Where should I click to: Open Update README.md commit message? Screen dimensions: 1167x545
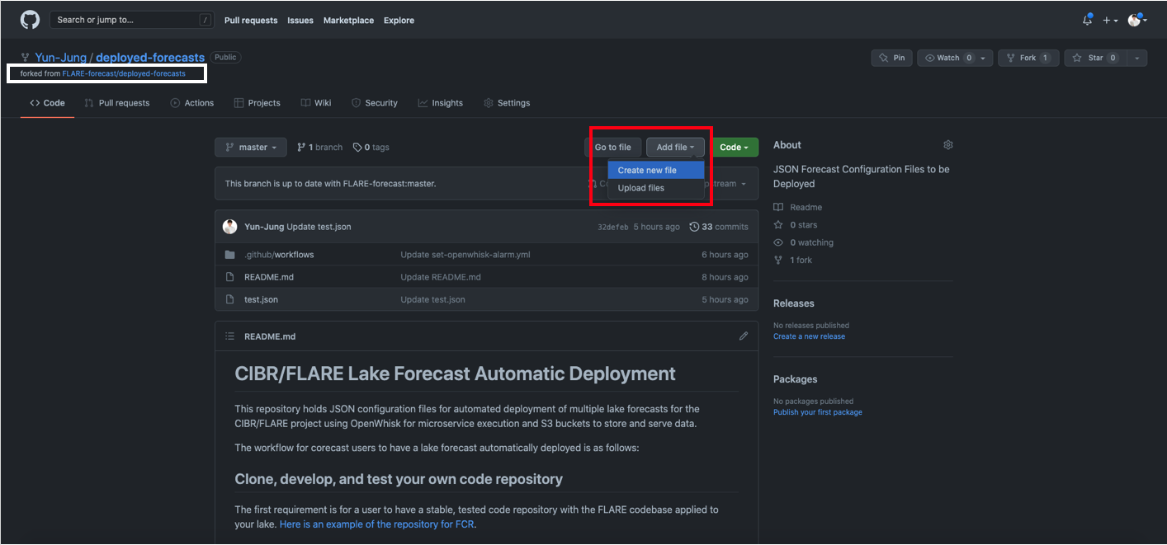441,277
